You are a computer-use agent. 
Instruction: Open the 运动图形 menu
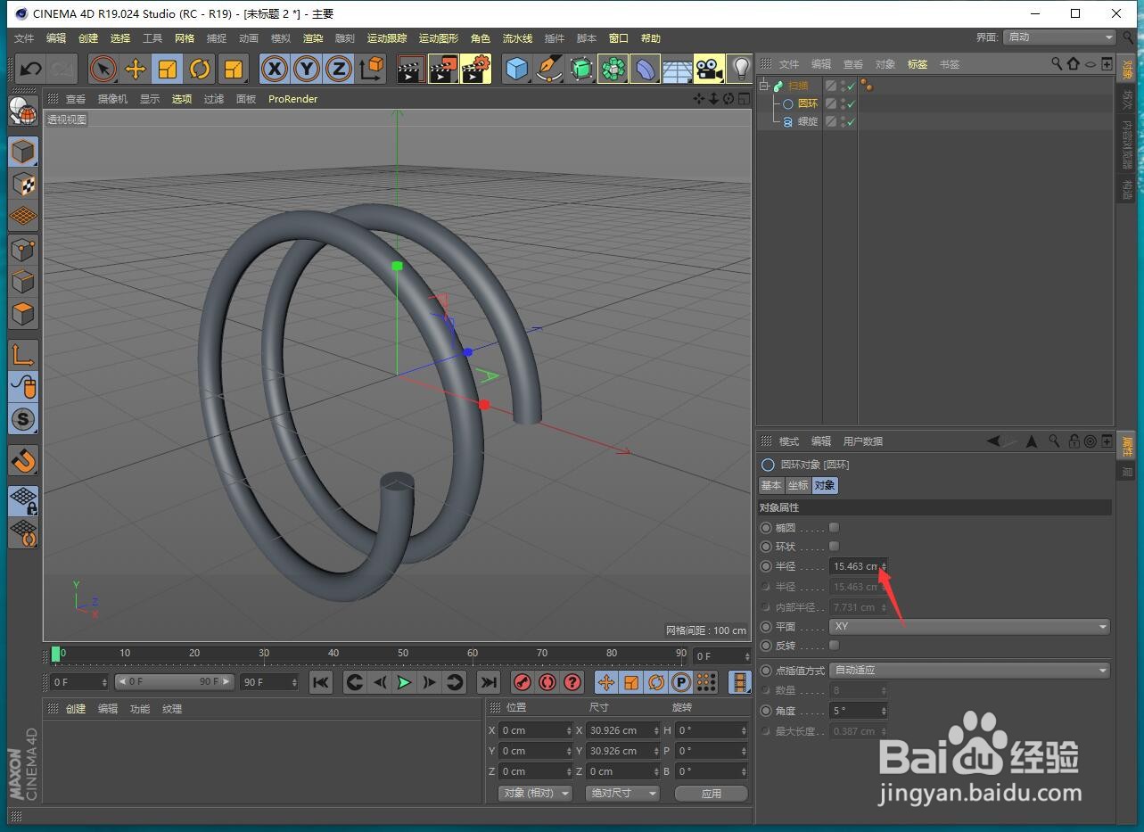tap(439, 38)
